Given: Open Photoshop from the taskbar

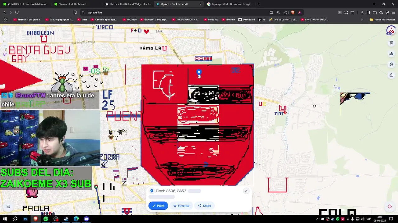Looking at the screenshot, I should (x=25, y=219).
